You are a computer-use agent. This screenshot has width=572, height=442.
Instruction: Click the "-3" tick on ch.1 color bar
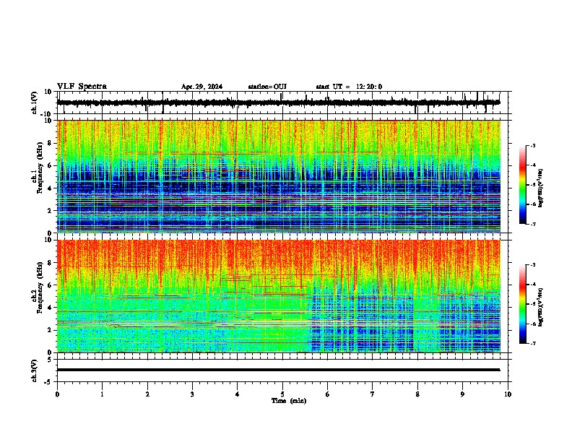tap(532, 146)
